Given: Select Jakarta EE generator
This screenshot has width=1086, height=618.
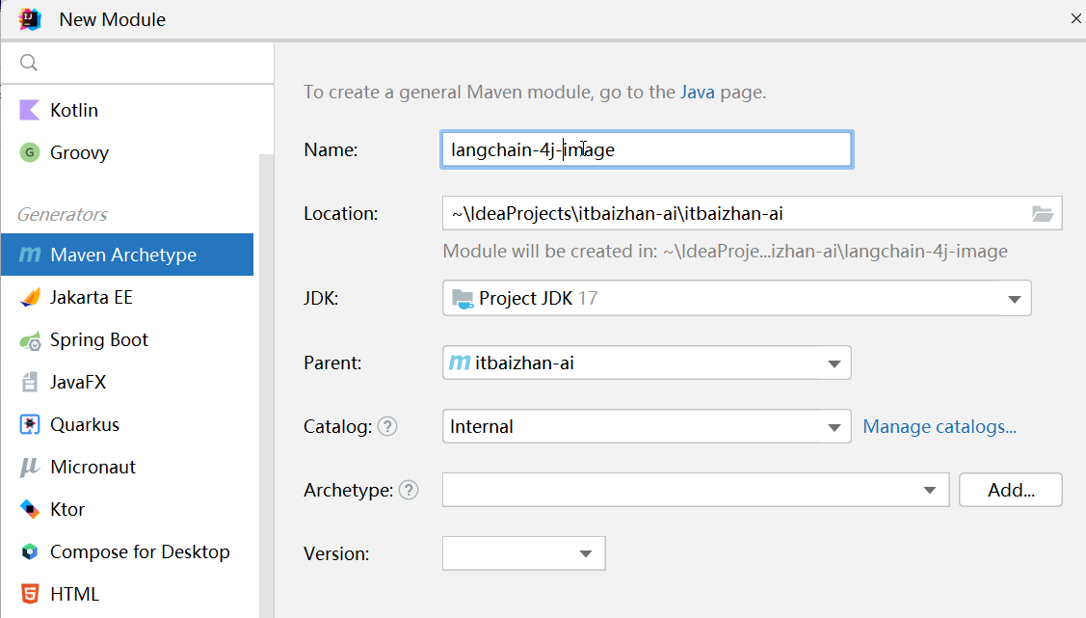Looking at the screenshot, I should (127, 297).
